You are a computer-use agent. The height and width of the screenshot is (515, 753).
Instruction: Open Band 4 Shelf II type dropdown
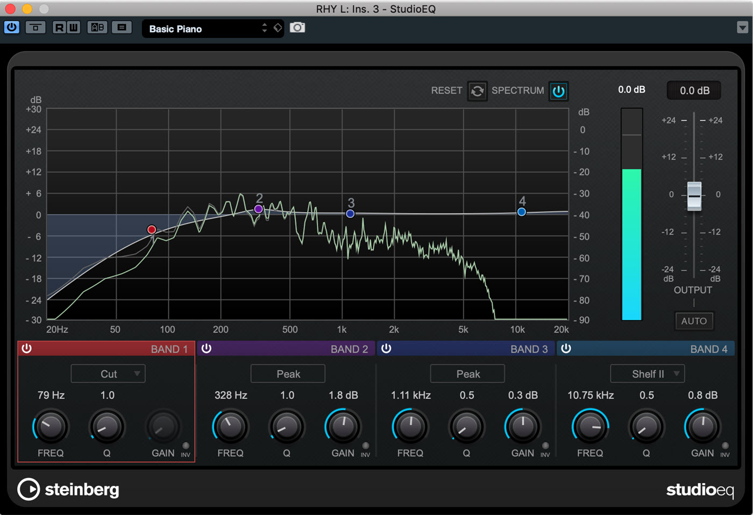point(647,374)
